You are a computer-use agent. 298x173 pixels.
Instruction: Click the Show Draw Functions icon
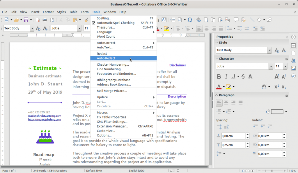(269, 20)
